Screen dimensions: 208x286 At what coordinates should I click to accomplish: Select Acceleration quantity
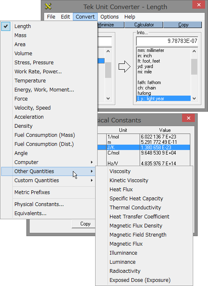[x=49, y=117]
